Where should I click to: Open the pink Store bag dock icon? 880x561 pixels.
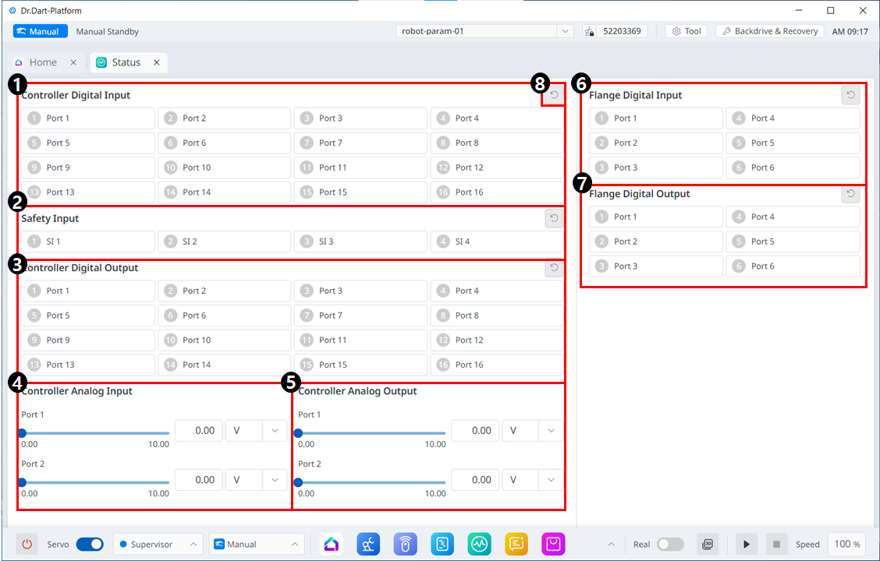coord(553,544)
